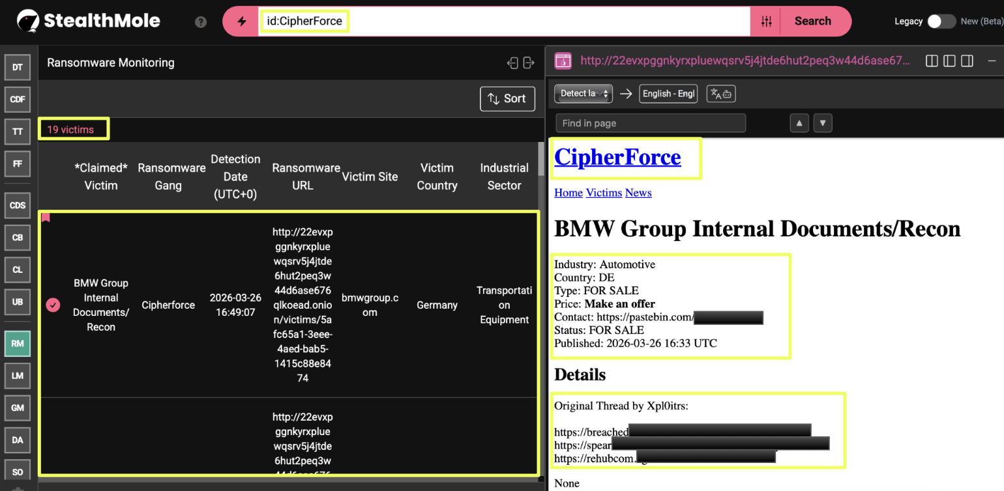This screenshot has width=1004, height=491.
Task: Select the DT sidebar icon
Action: point(18,67)
